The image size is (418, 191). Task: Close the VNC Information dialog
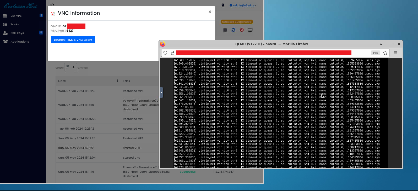coord(210,12)
